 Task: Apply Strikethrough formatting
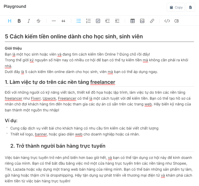click(x=38, y=21)
